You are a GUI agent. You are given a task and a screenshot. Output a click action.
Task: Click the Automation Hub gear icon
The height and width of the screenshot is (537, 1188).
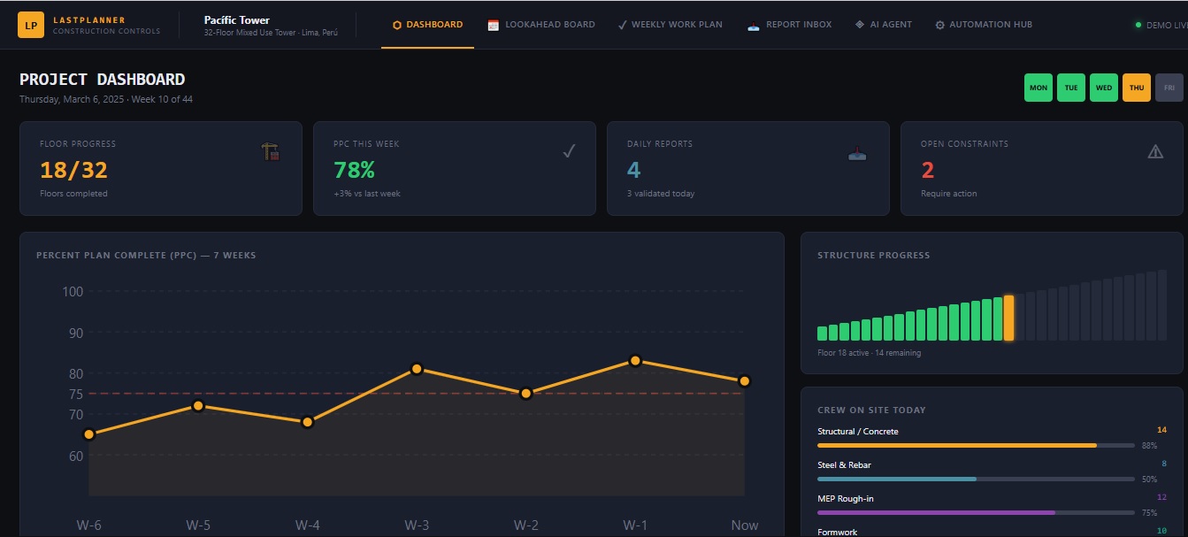click(x=939, y=25)
